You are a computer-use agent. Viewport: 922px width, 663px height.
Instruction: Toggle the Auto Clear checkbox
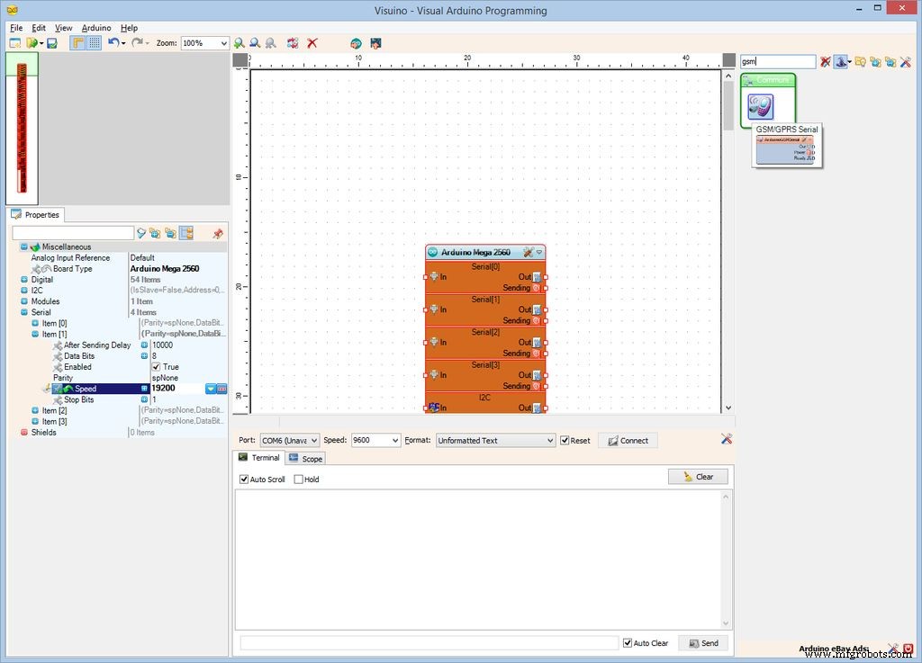pyautogui.click(x=628, y=643)
